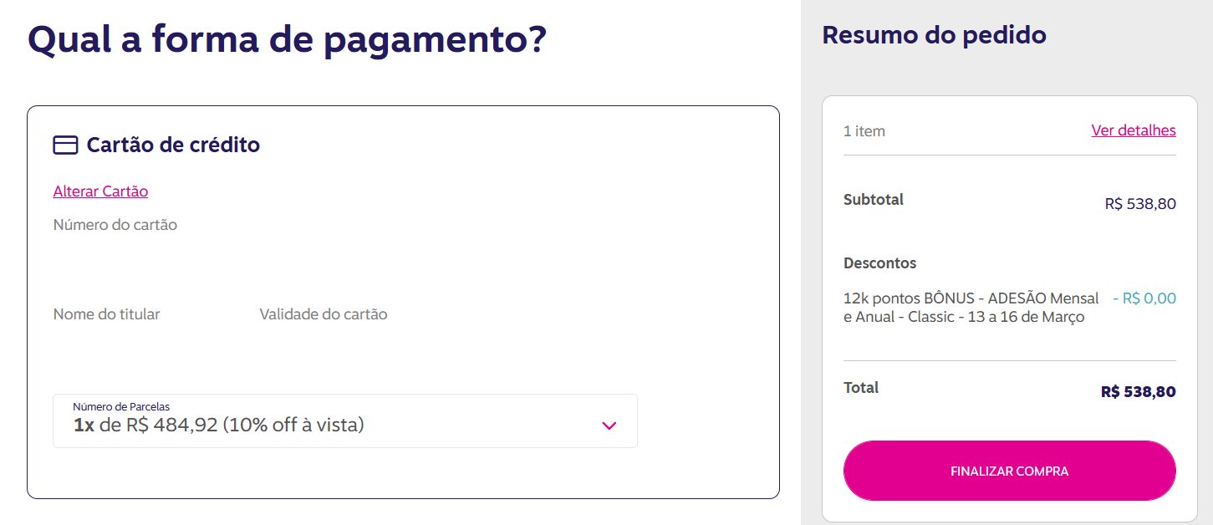Image resolution: width=1213 pixels, height=525 pixels.
Task: Click the bold Total amount R$ 538,80
Action: 1139,392
